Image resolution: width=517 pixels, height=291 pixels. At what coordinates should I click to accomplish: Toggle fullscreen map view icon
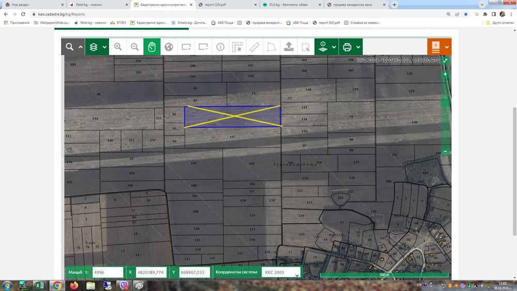point(445,61)
